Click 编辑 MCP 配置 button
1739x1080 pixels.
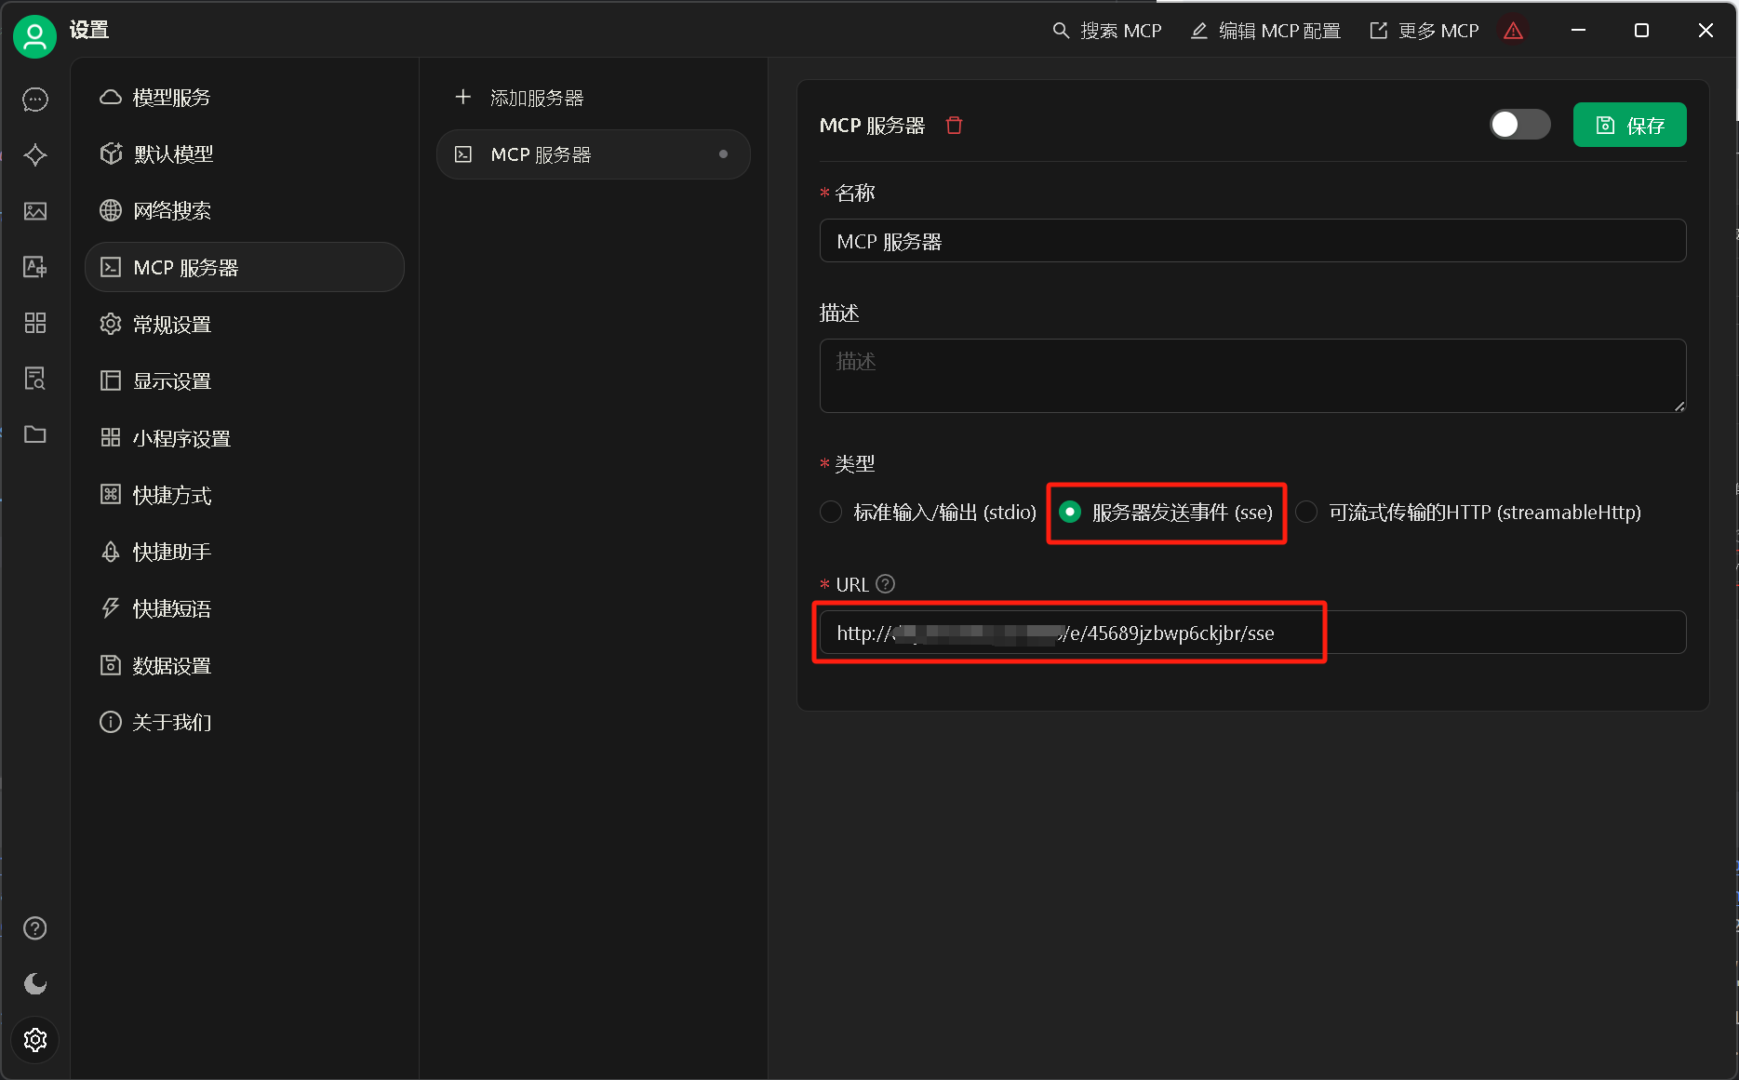tap(1265, 31)
